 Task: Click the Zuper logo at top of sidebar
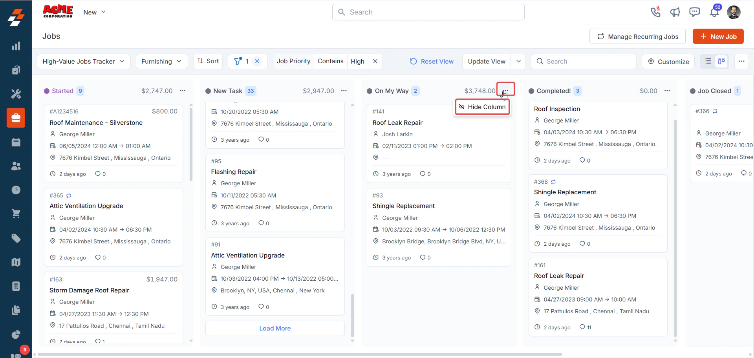pos(16,17)
